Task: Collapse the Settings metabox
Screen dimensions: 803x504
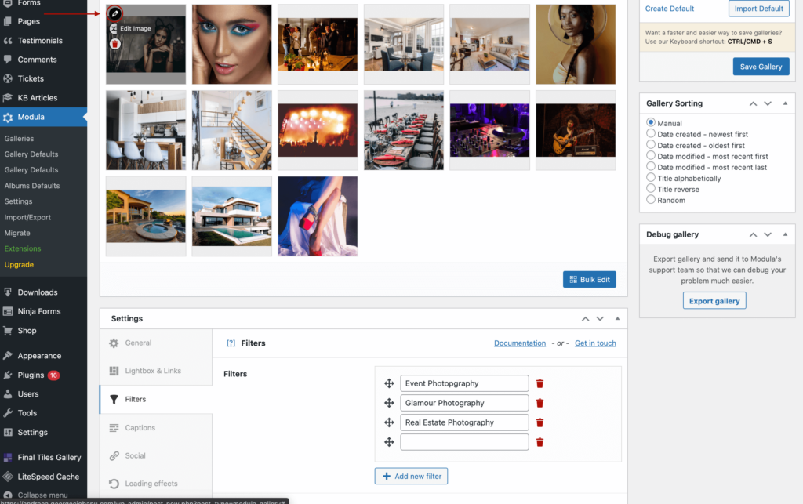Action: [617, 318]
